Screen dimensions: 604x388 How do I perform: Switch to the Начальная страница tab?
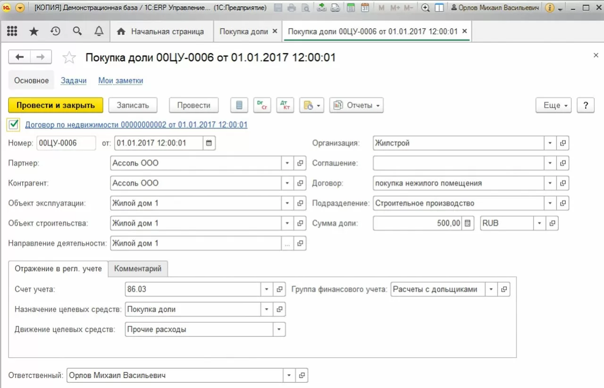(x=161, y=32)
